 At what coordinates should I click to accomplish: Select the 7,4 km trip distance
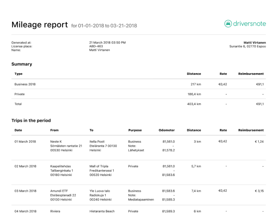[196, 191]
